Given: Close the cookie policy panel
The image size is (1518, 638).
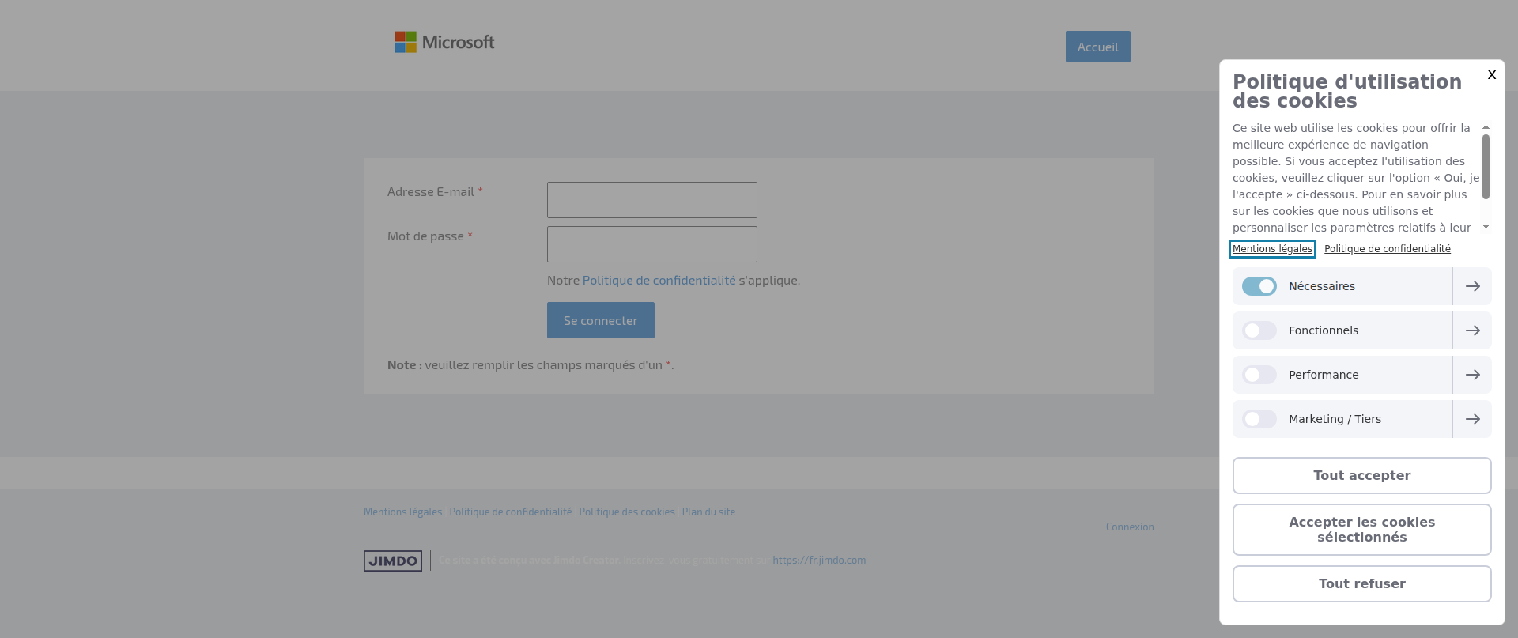Looking at the screenshot, I should [1491, 75].
